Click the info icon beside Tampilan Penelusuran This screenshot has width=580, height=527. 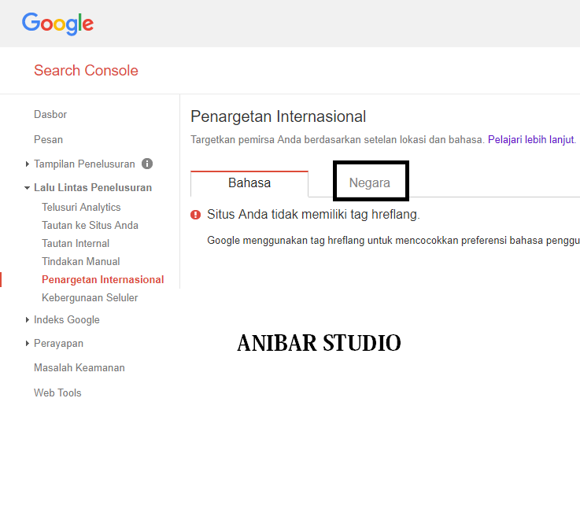coord(147,164)
